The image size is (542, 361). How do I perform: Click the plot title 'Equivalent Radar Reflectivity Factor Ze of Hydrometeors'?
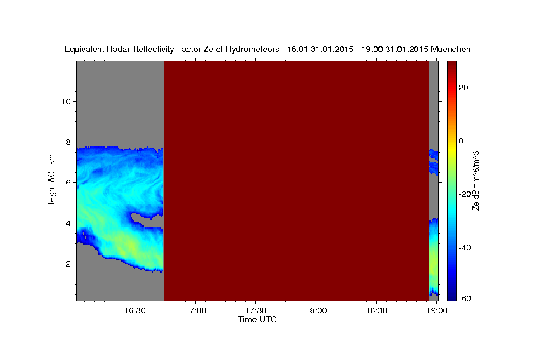[x=172, y=50]
